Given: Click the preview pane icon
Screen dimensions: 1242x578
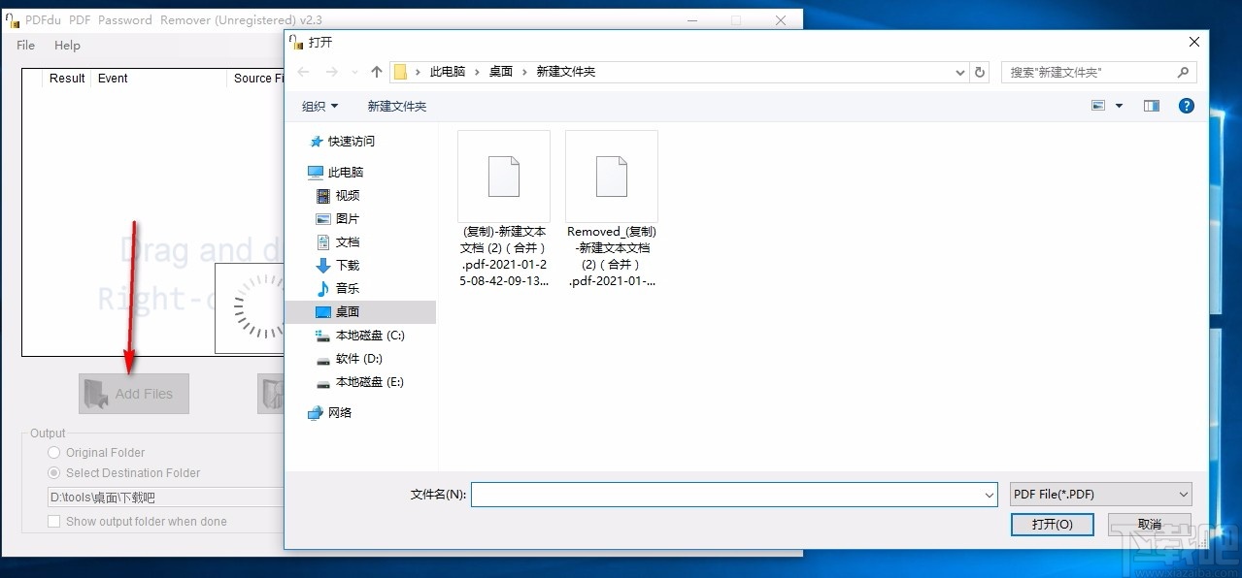Looking at the screenshot, I should [1151, 106].
